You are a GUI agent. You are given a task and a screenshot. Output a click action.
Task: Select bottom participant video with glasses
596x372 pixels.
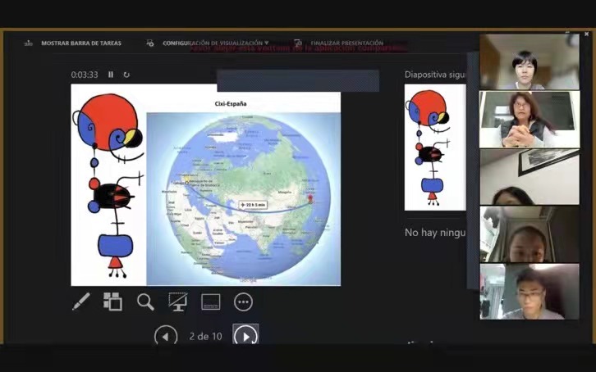point(530,292)
